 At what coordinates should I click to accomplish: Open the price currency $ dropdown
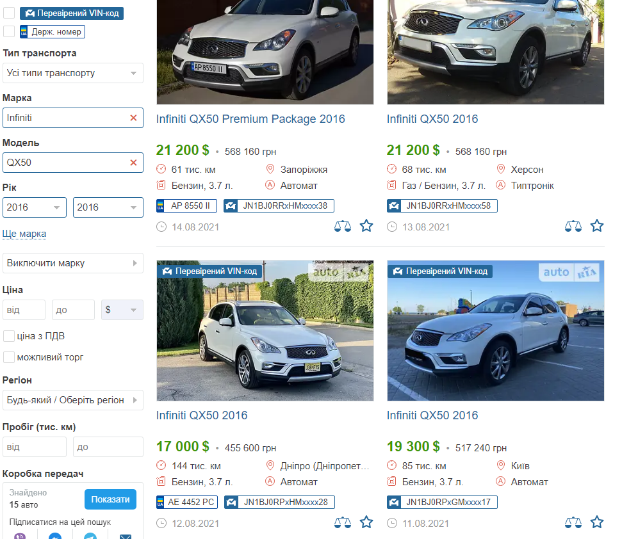pos(122,310)
